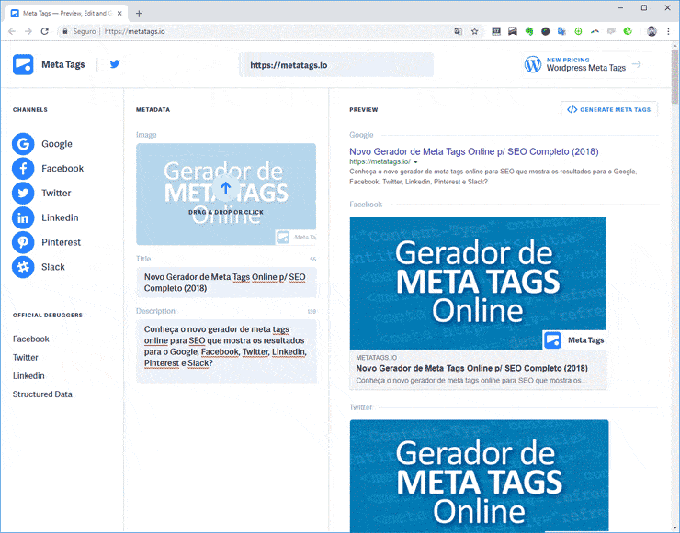The height and width of the screenshot is (533, 680).
Task: Click the Facebook channel label
Action: (x=62, y=169)
